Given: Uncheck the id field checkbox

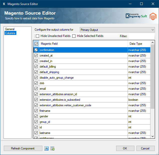Looking at the screenshot, I should tap(36, 127).
